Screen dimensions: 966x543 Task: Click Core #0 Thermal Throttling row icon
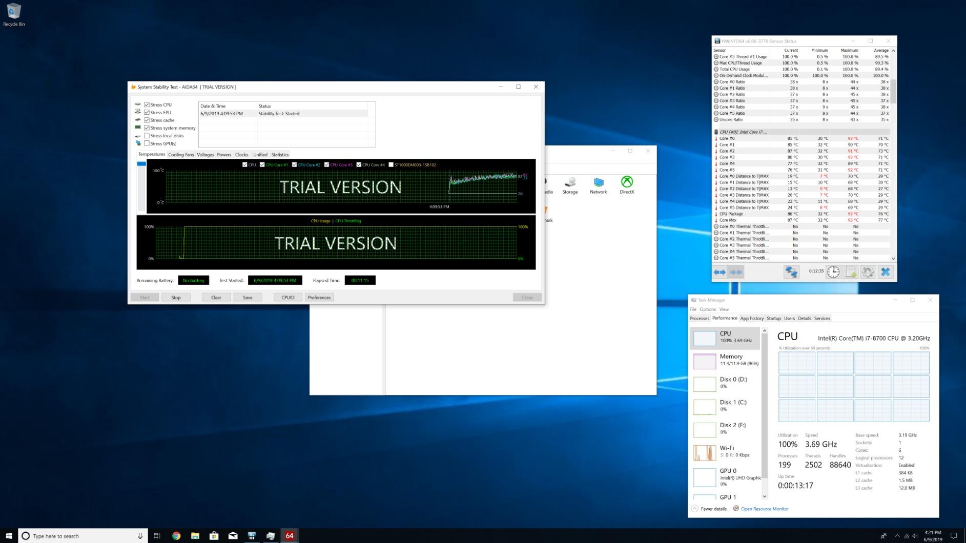[x=716, y=226]
